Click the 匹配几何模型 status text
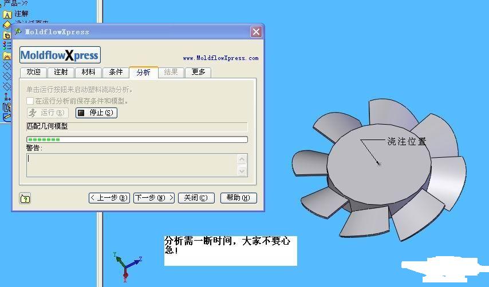Screen dimensions: 489x287 pos(48,126)
